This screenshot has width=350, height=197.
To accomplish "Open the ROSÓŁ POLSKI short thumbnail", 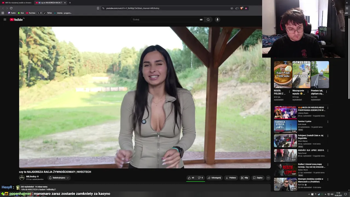I will click(283, 75).
